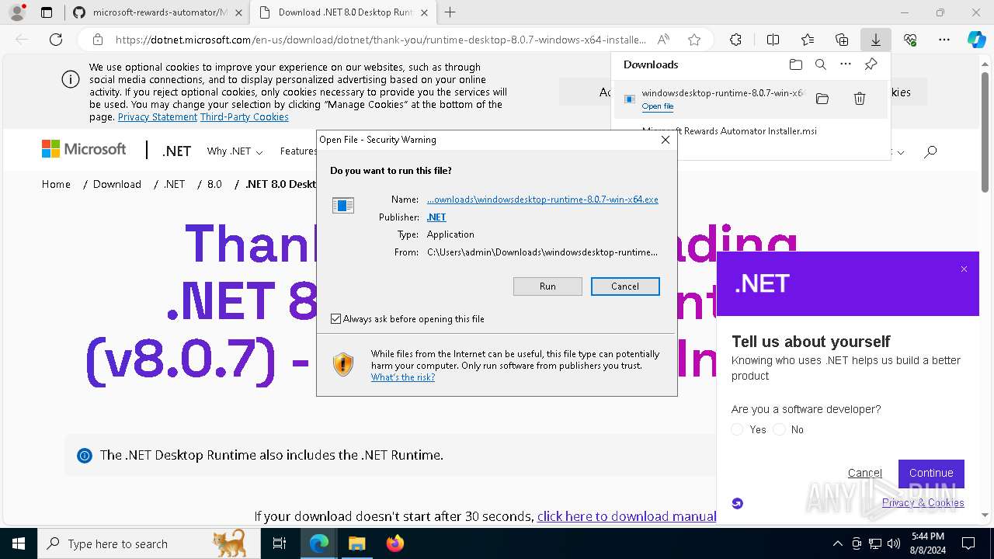Click the .NET site home link
The image size is (994, 559).
pos(176,151)
